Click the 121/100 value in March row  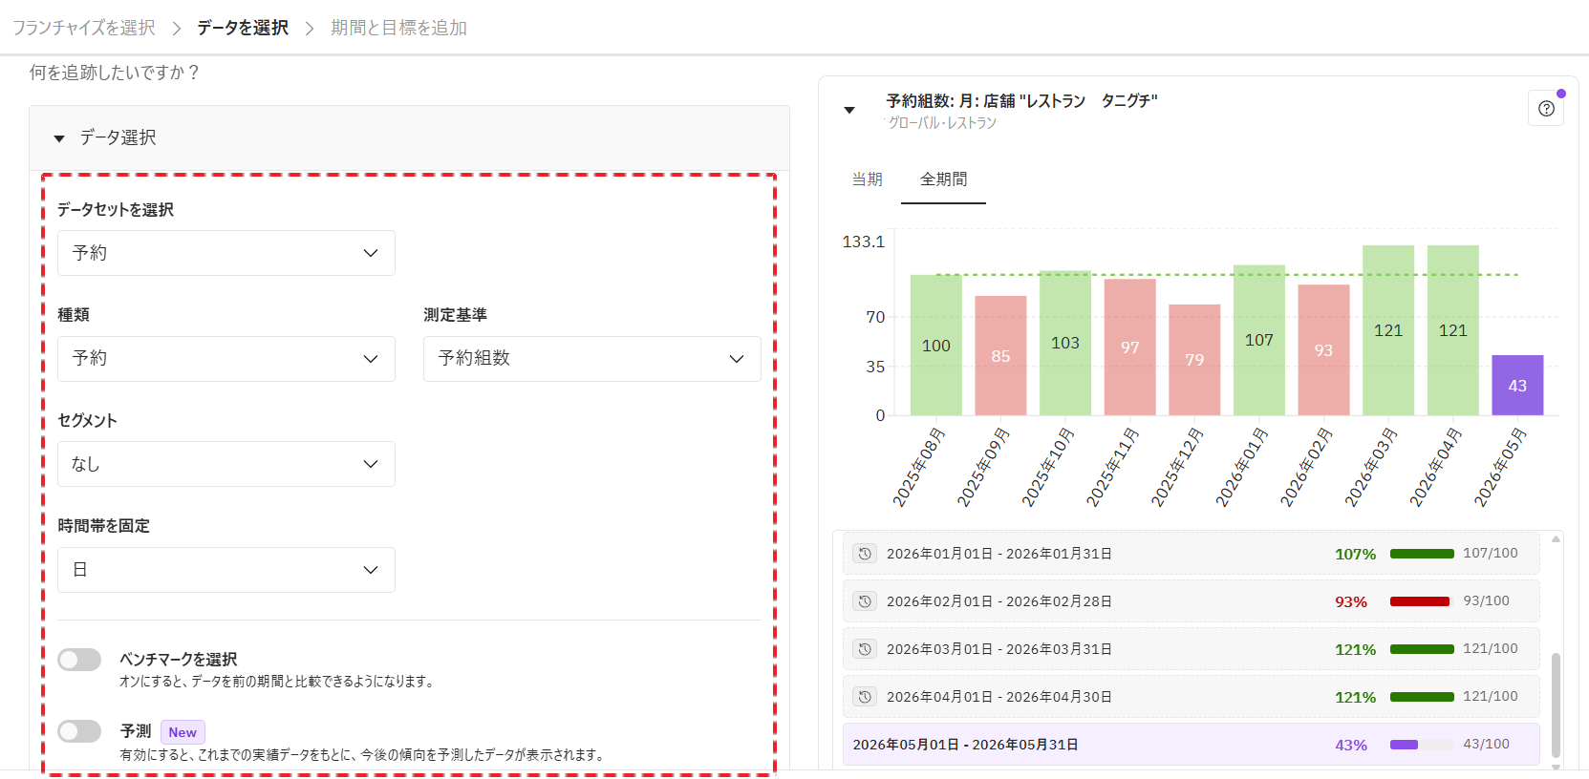tap(1490, 648)
